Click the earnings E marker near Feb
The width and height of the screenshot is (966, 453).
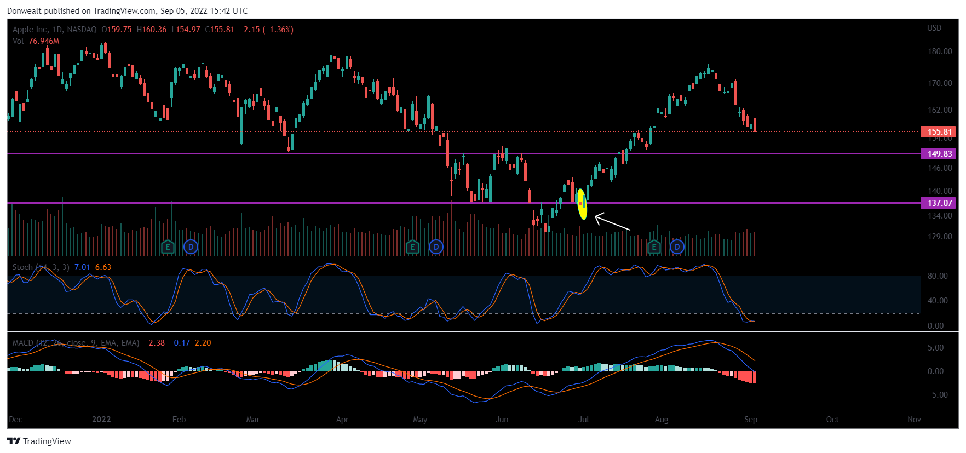click(x=168, y=247)
